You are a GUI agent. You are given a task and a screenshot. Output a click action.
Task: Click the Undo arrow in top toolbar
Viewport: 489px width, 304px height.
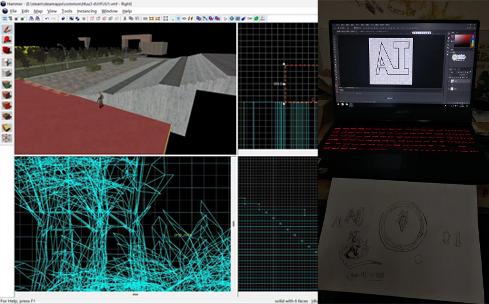point(46,18)
